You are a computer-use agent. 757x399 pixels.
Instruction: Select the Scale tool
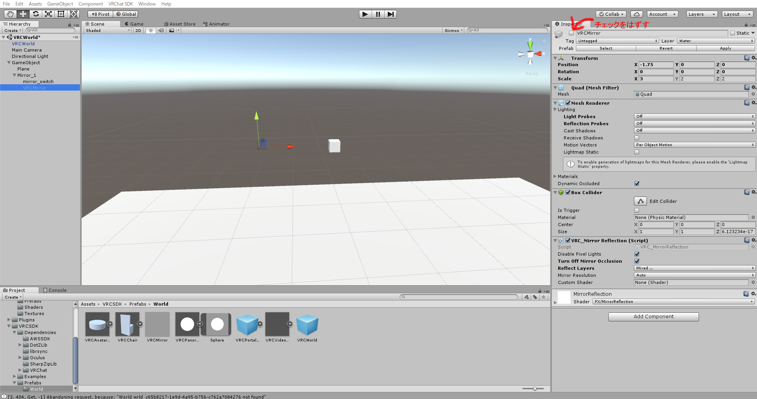48,14
